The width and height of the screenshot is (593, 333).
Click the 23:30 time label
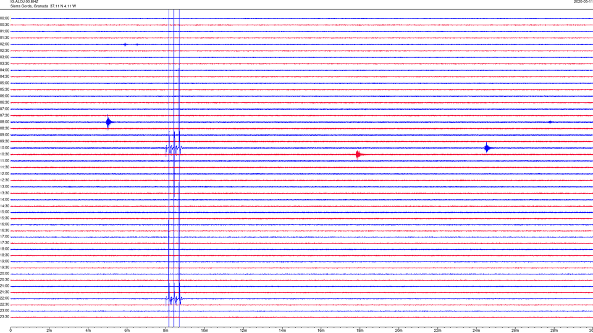click(5, 317)
